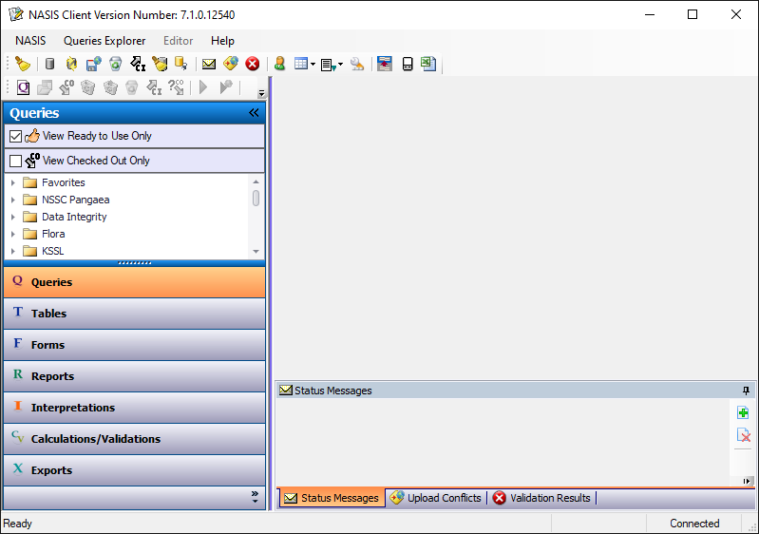This screenshot has height=534, width=759.
Task: Click the mobile device icon in toolbar
Action: coord(408,64)
